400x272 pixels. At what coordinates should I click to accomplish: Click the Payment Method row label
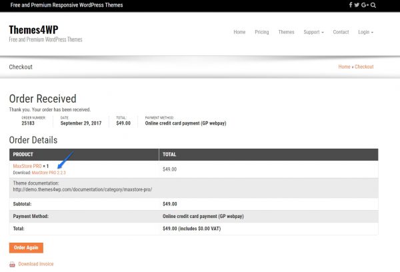tap(31, 217)
